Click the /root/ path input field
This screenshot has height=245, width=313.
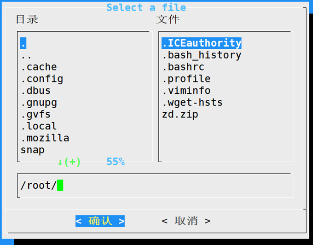point(155,186)
